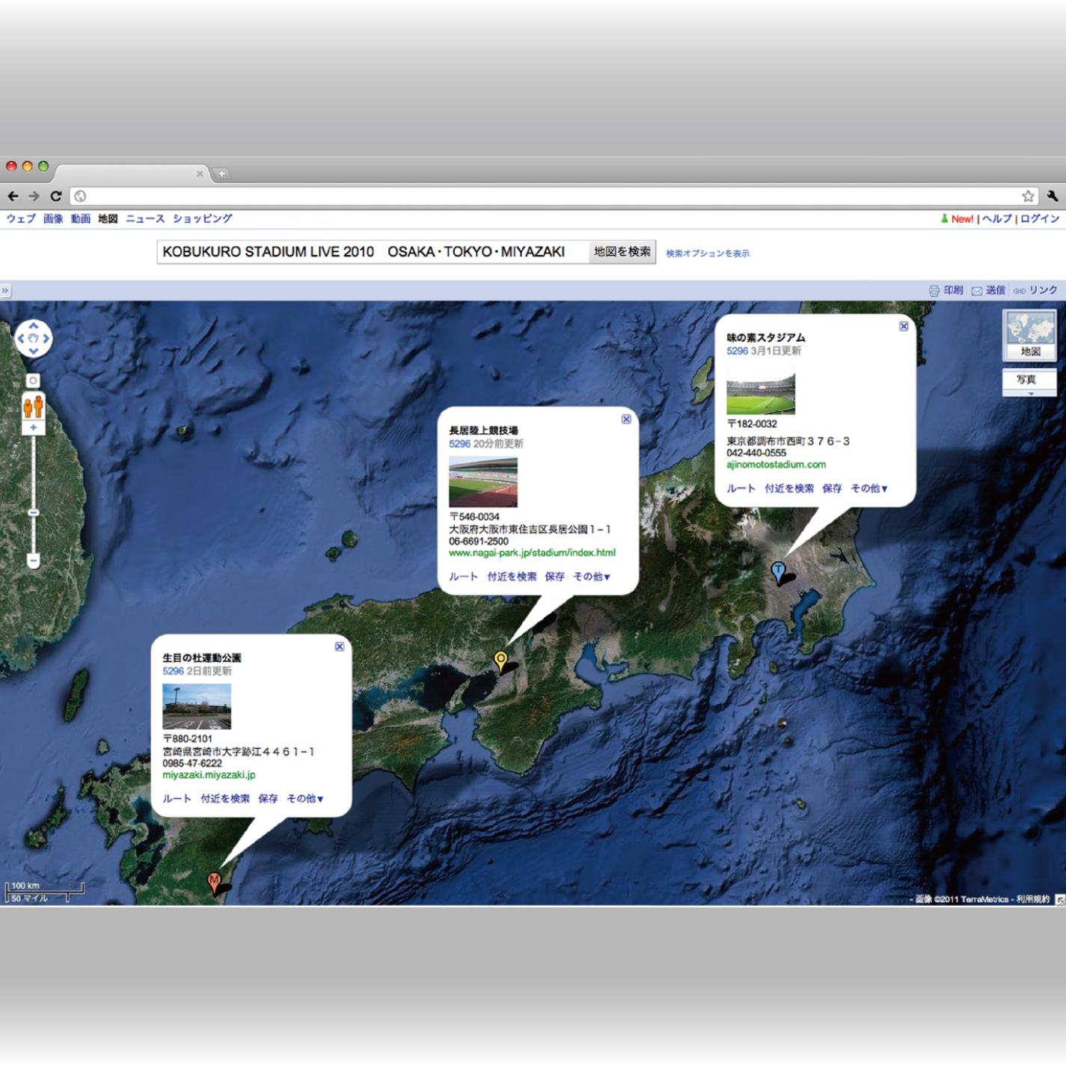
Task: Click the zoom in plus button
Action: point(33,428)
